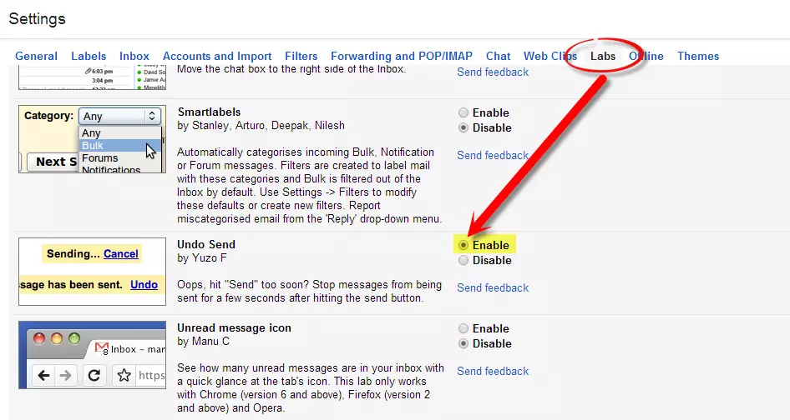Open the General settings tab

tap(36, 56)
